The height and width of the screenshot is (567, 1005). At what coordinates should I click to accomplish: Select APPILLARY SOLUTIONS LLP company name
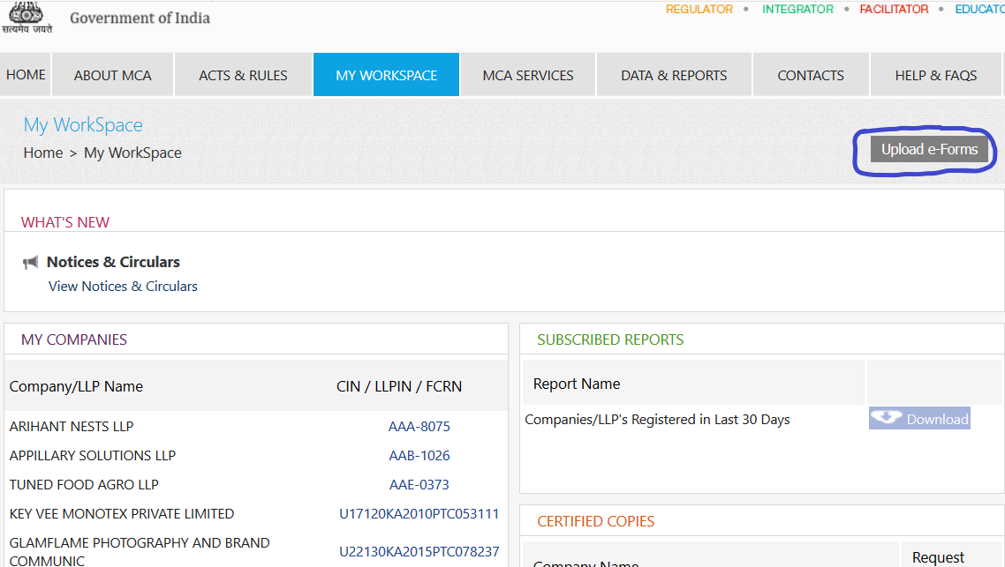tap(93, 456)
